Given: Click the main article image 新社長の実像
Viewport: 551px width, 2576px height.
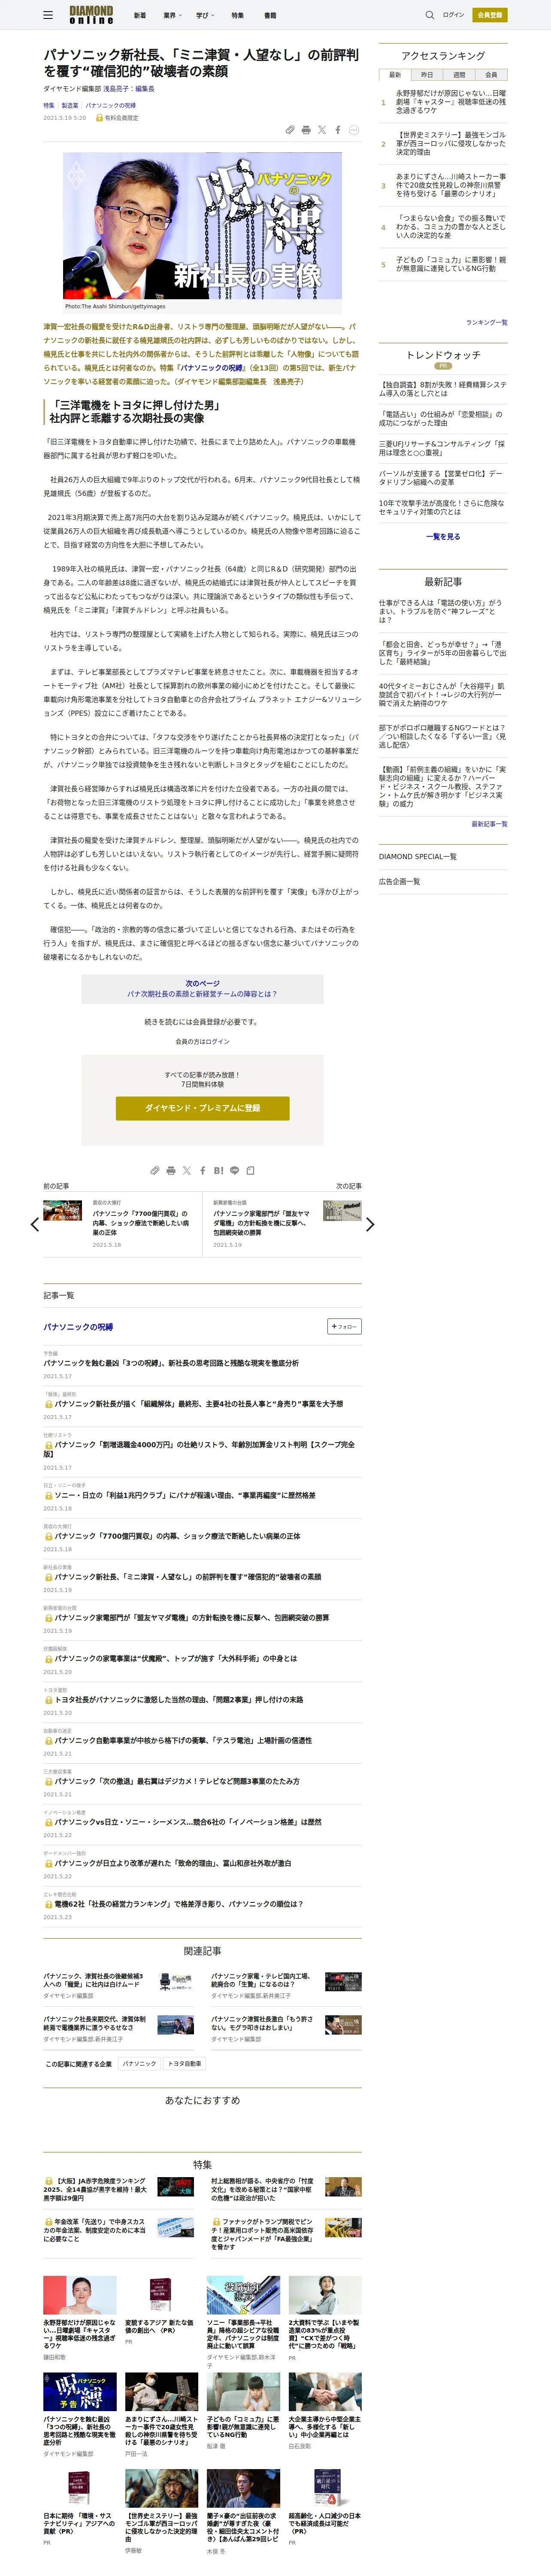Looking at the screenshot, I should [202, 226].
